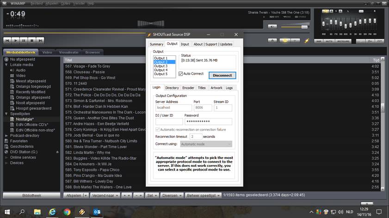Viewport: 389px width, 218px height.
Task: Stop playback with the Stop button
Action: [x=31, y=41]
